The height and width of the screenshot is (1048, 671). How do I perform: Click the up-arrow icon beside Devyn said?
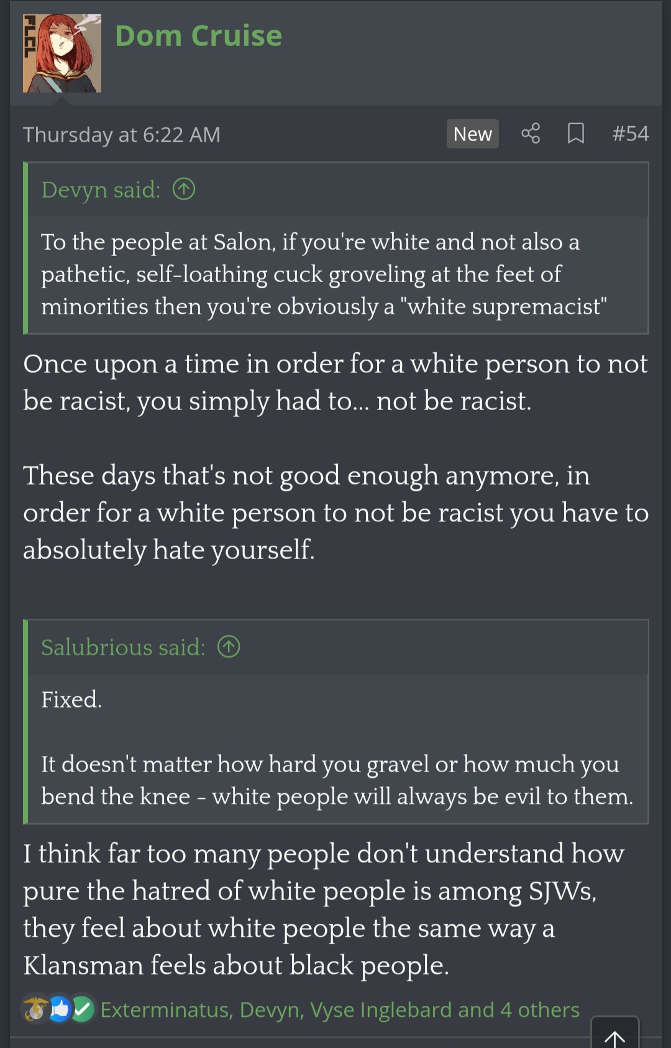184,189
